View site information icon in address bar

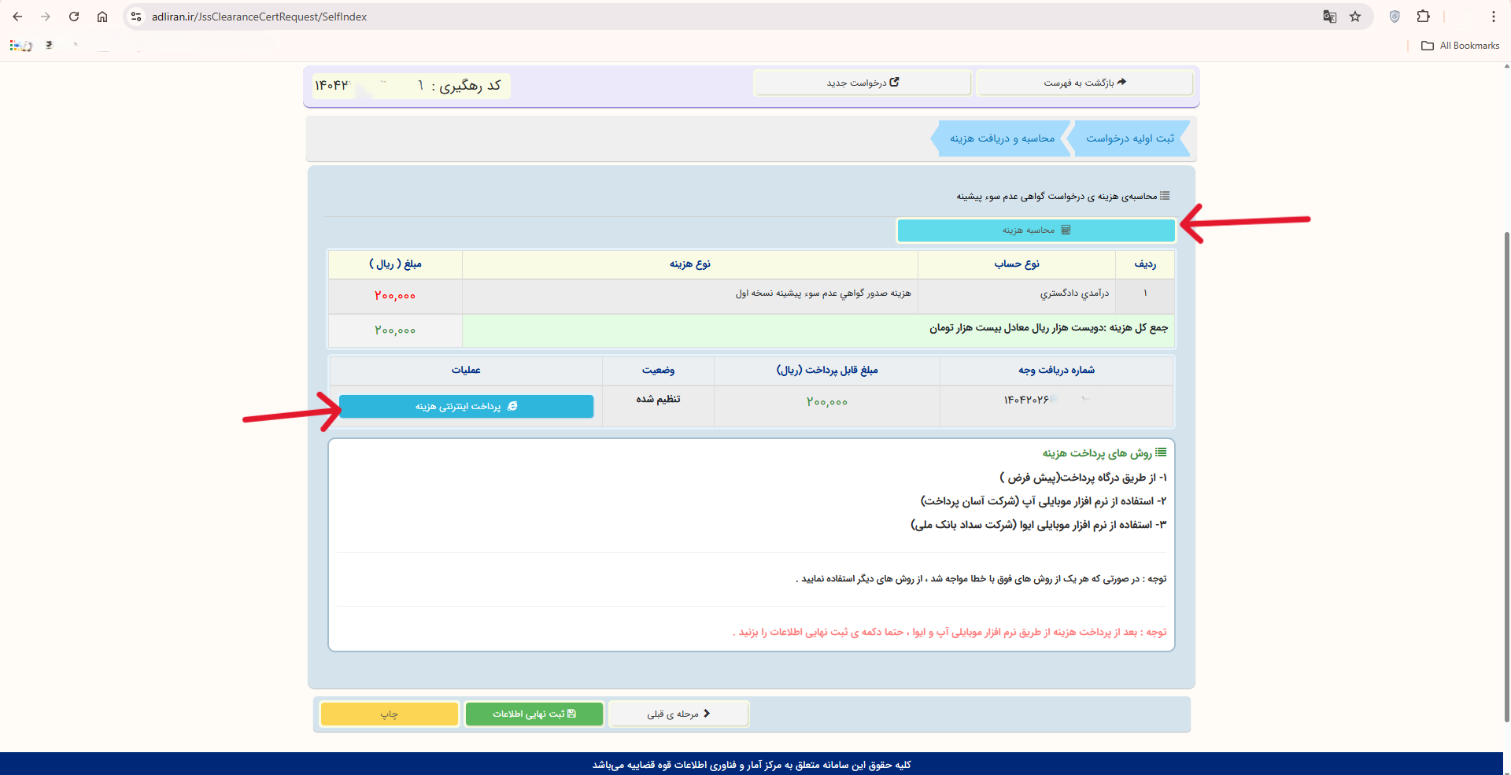(136, 17)
